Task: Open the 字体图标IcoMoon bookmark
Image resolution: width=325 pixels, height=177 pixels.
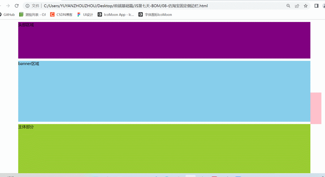Action: pos(155,15)
